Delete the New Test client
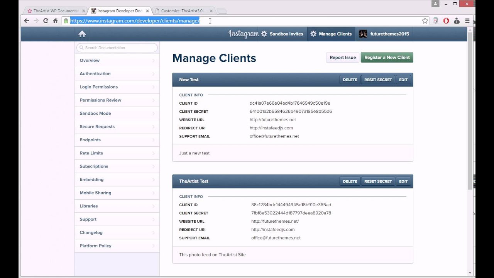 point(350,80)
